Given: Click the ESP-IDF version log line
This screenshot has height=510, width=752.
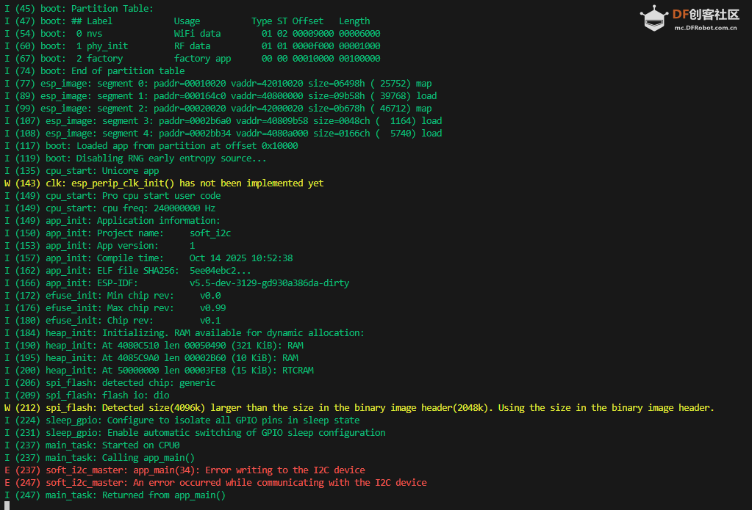Looking at the screenshot, I should tap(176, 283).
